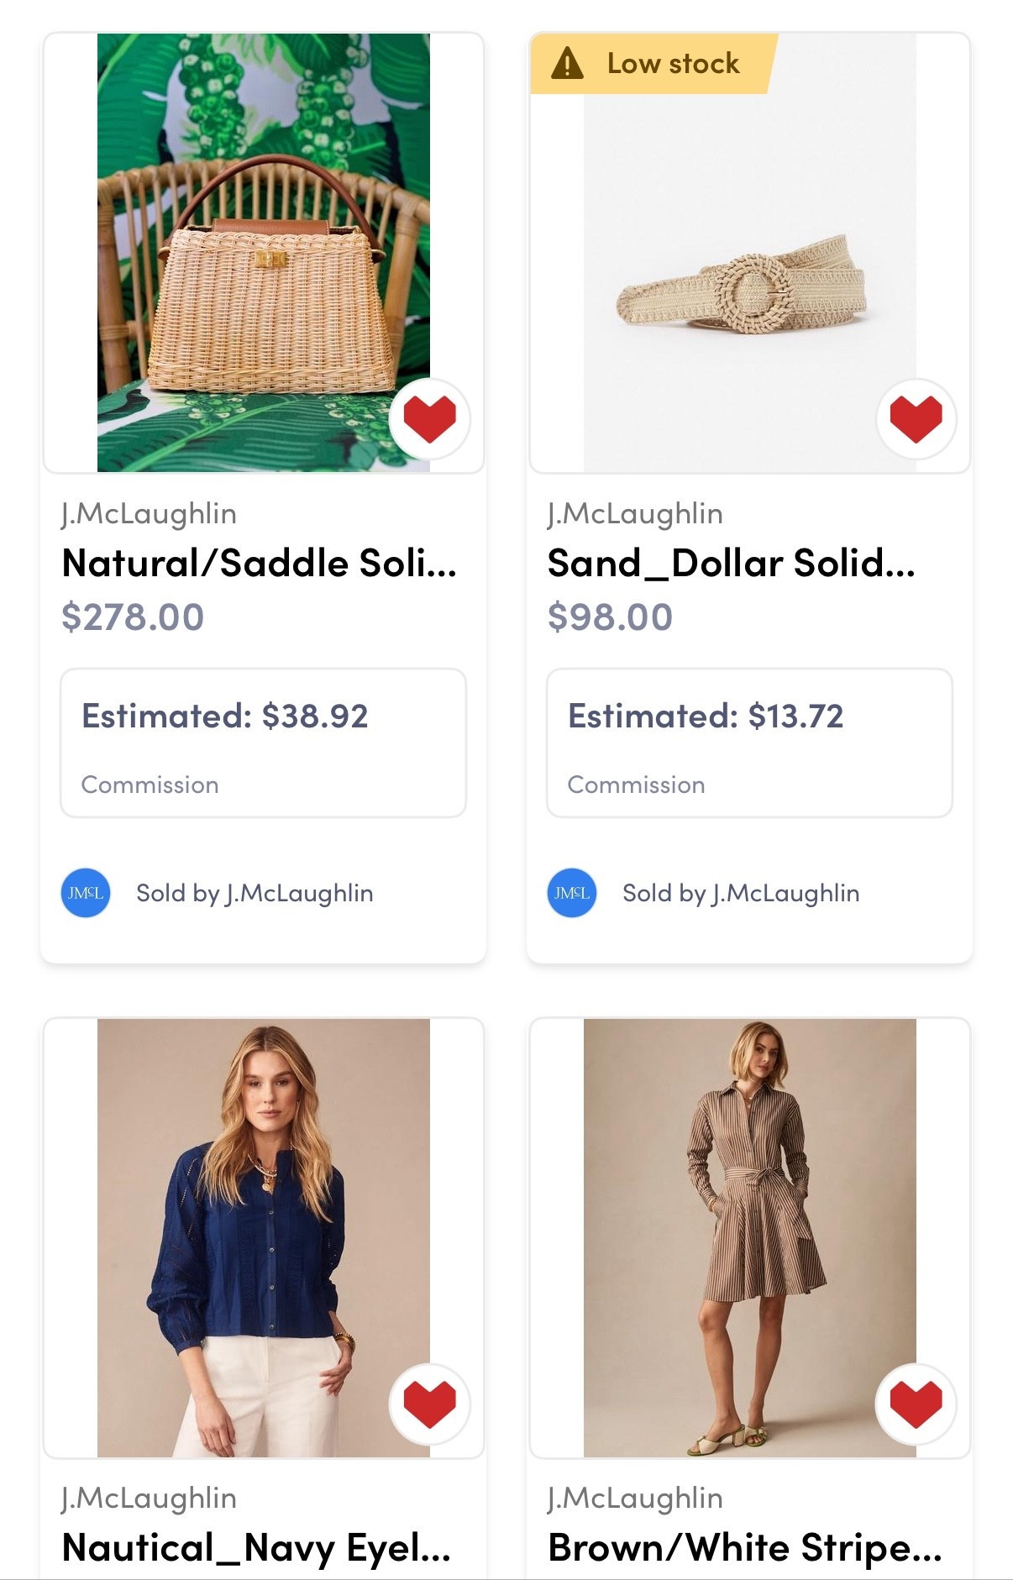Open the Sand_Dollar Solid... product title
Viewport: 1013px width, 1580px height.
(x=731, y=563)
